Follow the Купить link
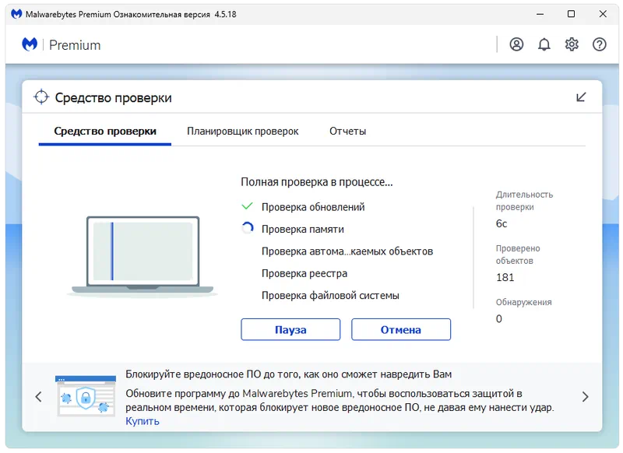The width and height of the screenshot is (623, 453). (x=143, y=421)
